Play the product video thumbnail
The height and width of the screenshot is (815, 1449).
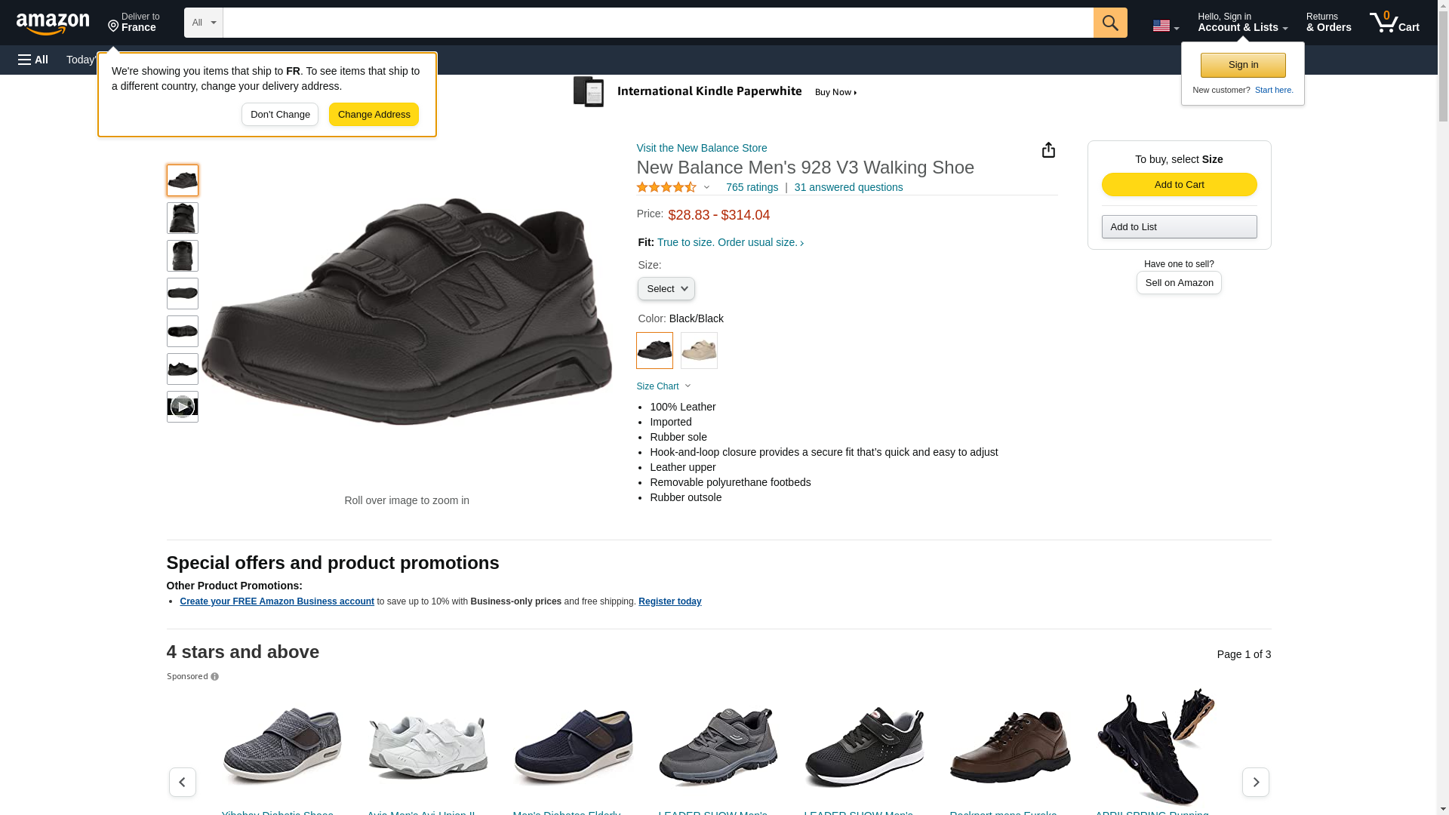coord(182,407)
